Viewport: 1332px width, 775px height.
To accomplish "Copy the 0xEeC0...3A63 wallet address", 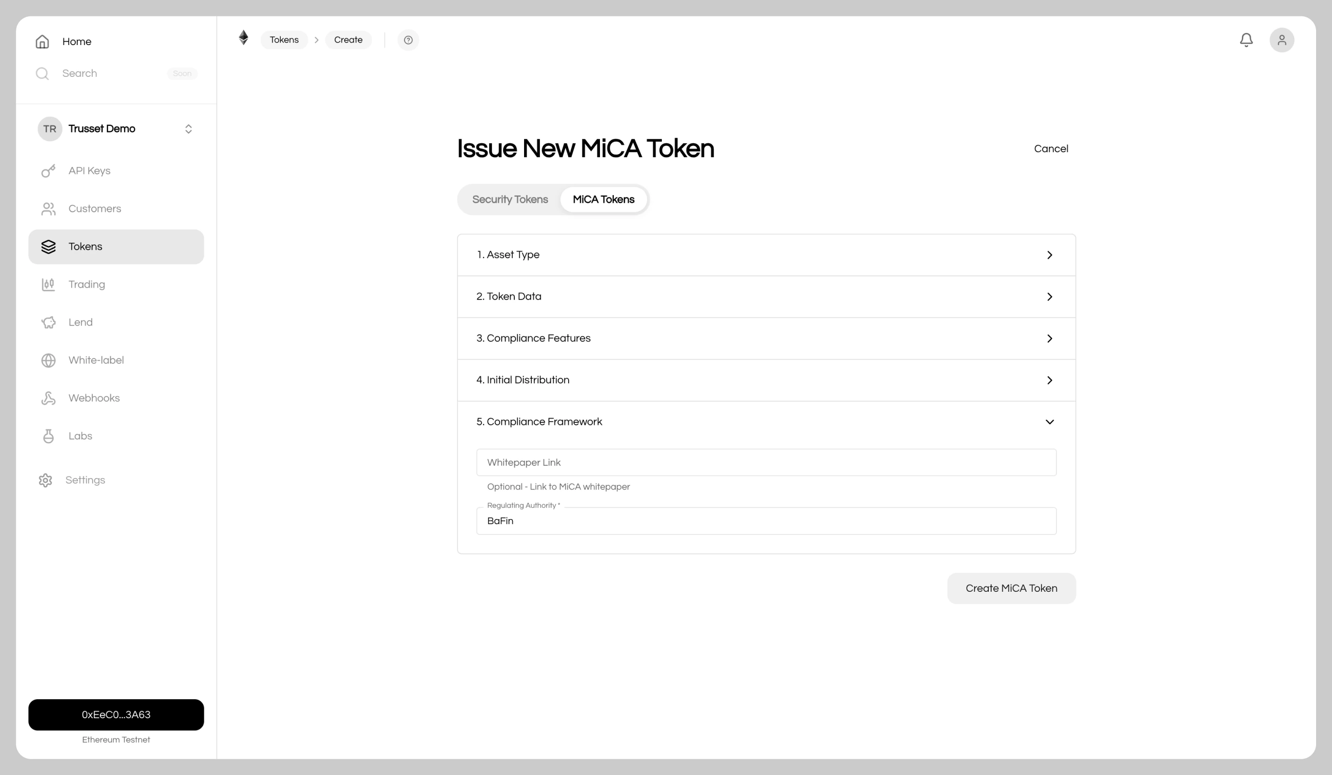I will 116,715.
